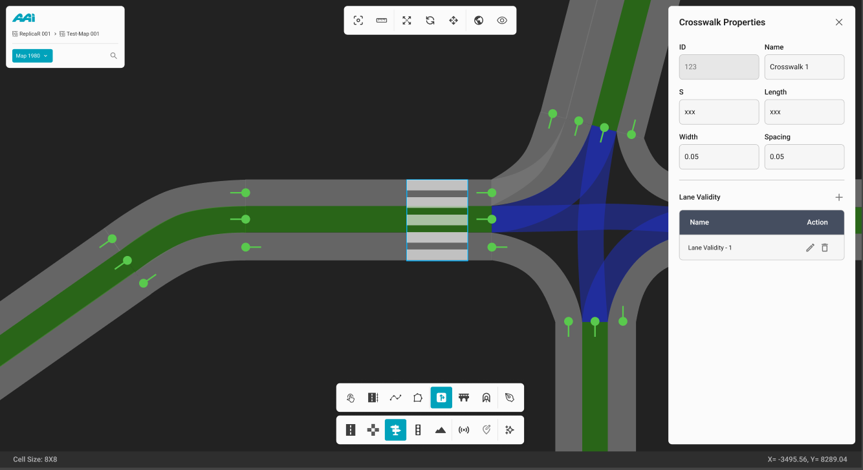Add a new Lane Validity entry

(839, 197)
